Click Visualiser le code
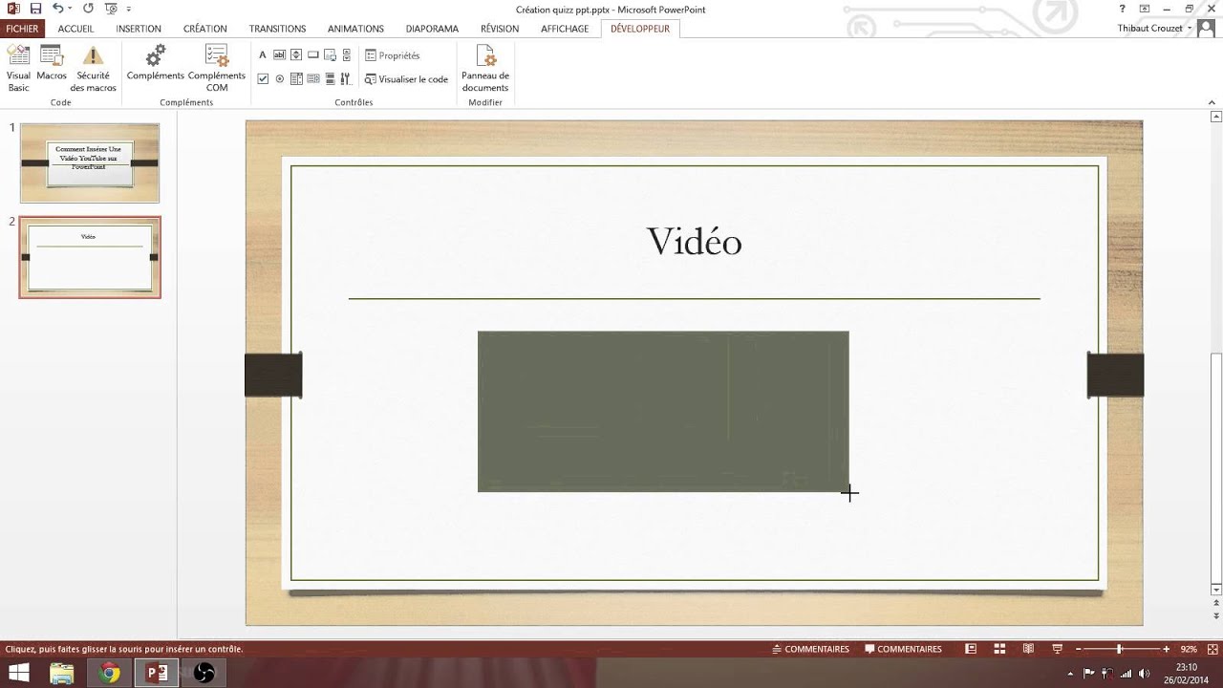 pos(406,79)
